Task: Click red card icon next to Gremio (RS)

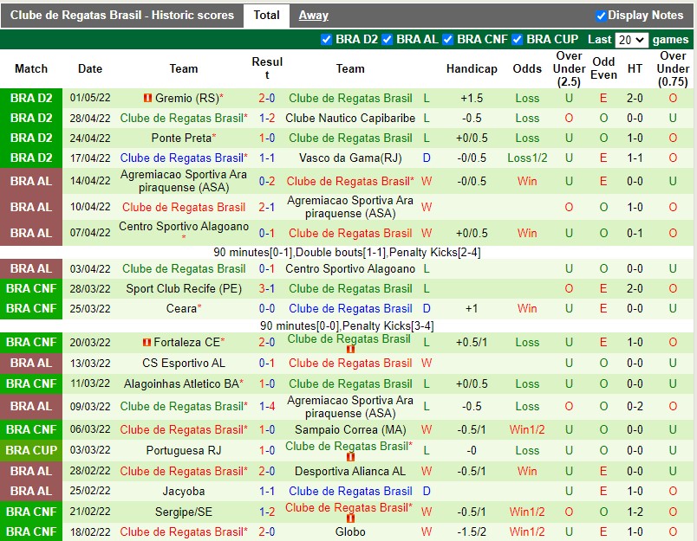Action: (147, 98)
